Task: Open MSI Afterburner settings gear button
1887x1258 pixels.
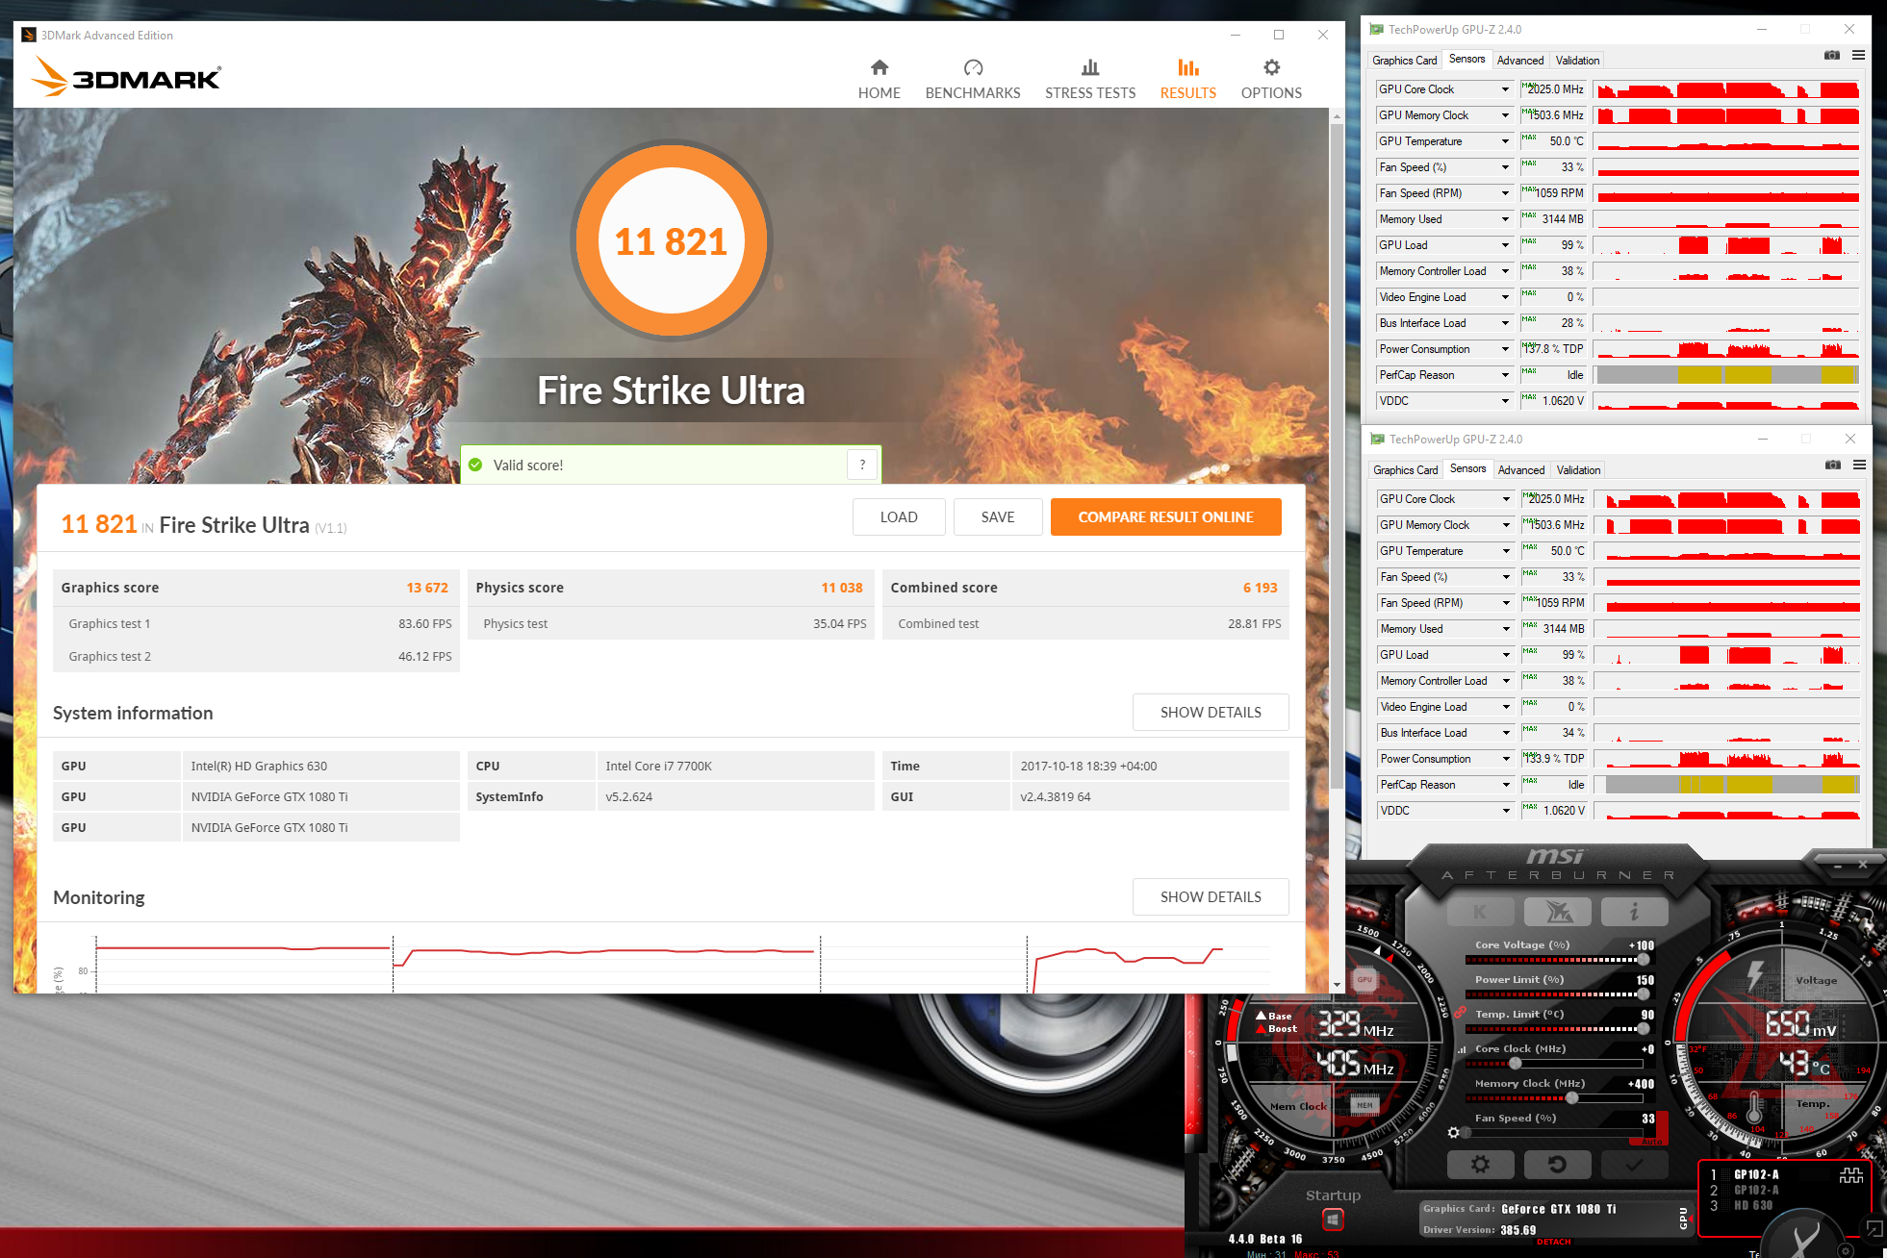Action: tap(1480, 1165)
